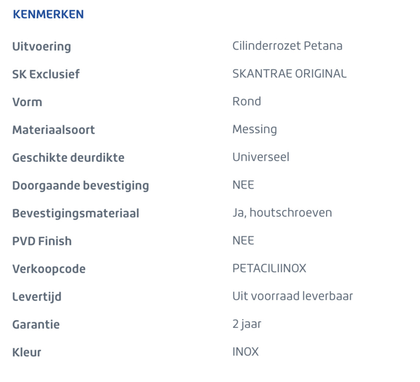Viewport: 420px width, 382px height.
Task: Click the Ja, houtschroeven value
Action: tap(282, 213)
